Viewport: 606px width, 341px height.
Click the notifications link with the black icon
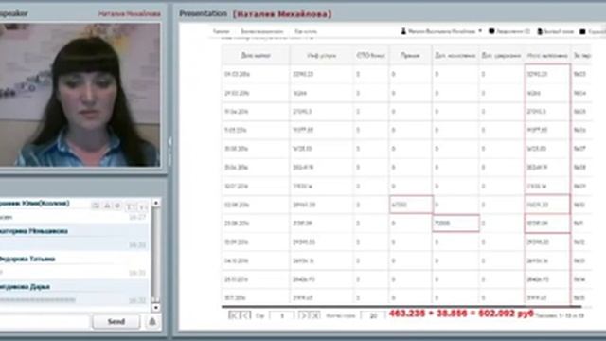509,31
